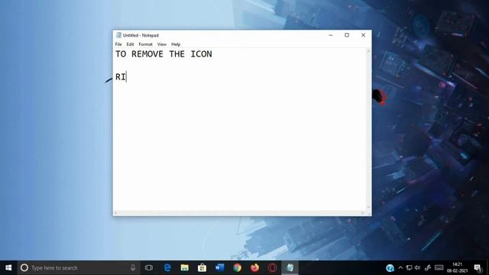Click the horizontal scrollbar right arrow in Notepad

click(363, 213)
